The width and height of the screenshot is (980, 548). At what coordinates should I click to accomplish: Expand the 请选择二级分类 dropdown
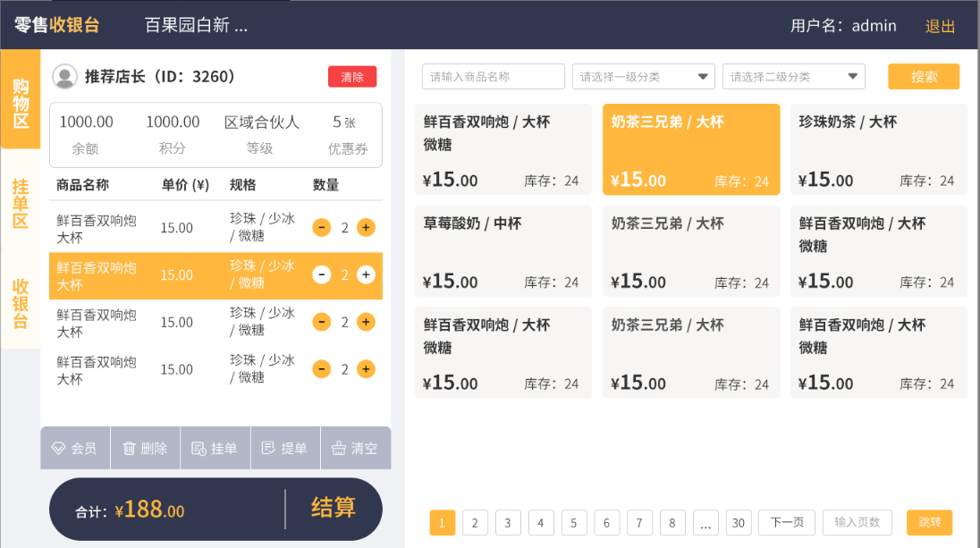pos(793,77)
